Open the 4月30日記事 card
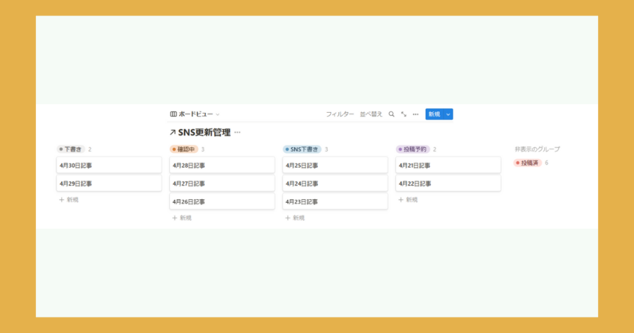Image resolution: width=634 pixels, height=333 pixels. pyautogui.click(x=109, y=165)
